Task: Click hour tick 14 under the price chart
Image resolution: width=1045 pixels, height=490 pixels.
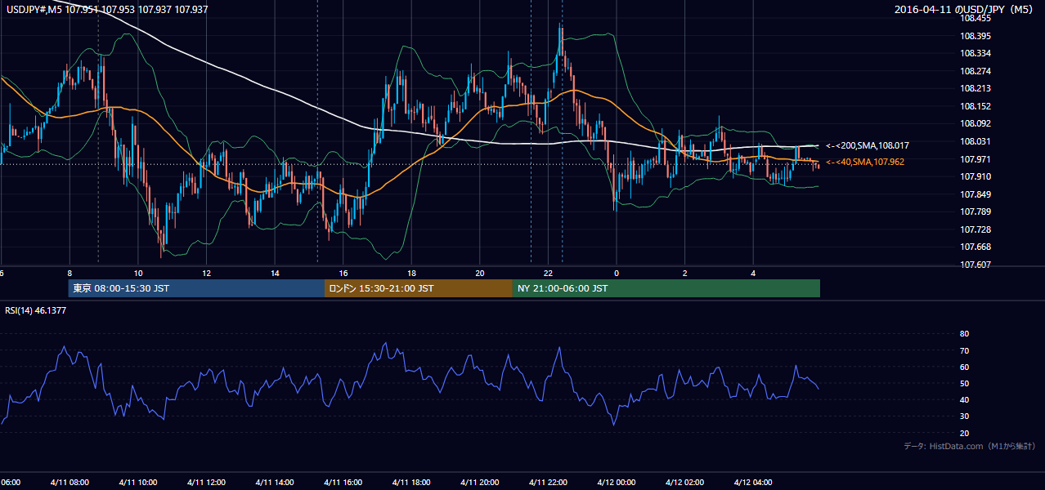Action: coord(275,274)
